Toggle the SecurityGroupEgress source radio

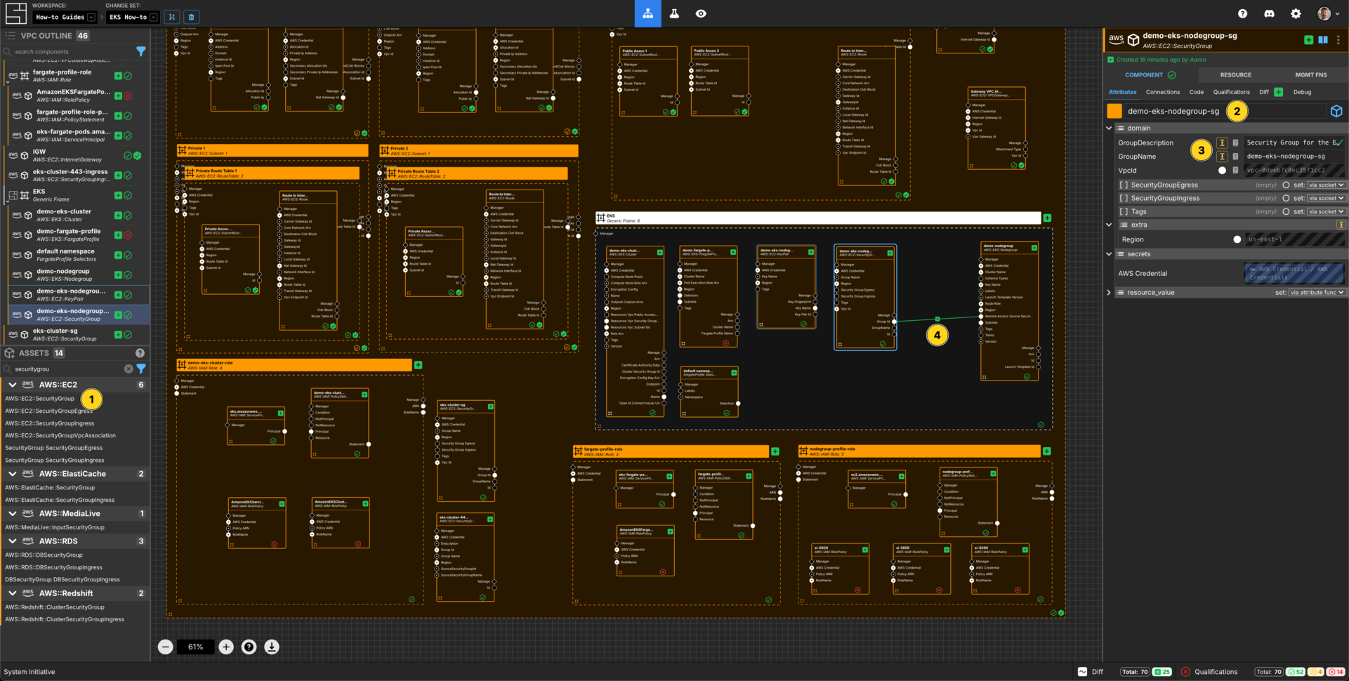pos(1286,185)
